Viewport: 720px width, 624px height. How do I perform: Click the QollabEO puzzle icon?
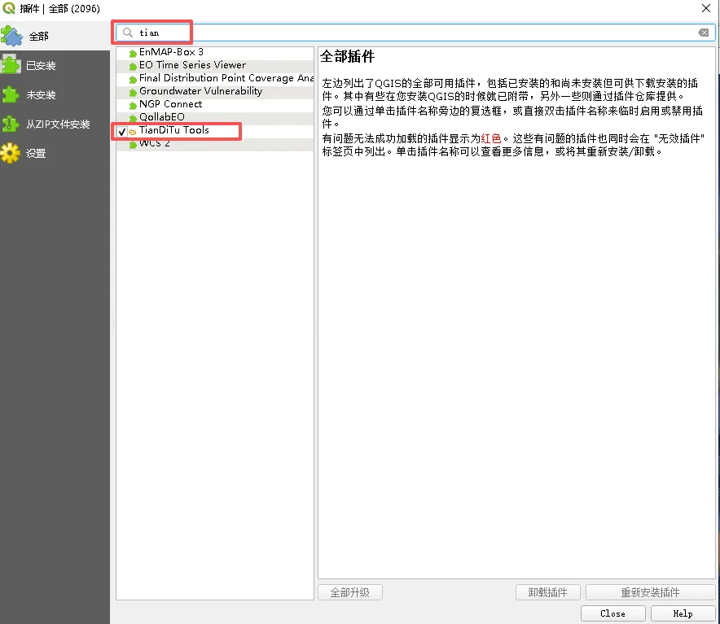click(133, 119)
